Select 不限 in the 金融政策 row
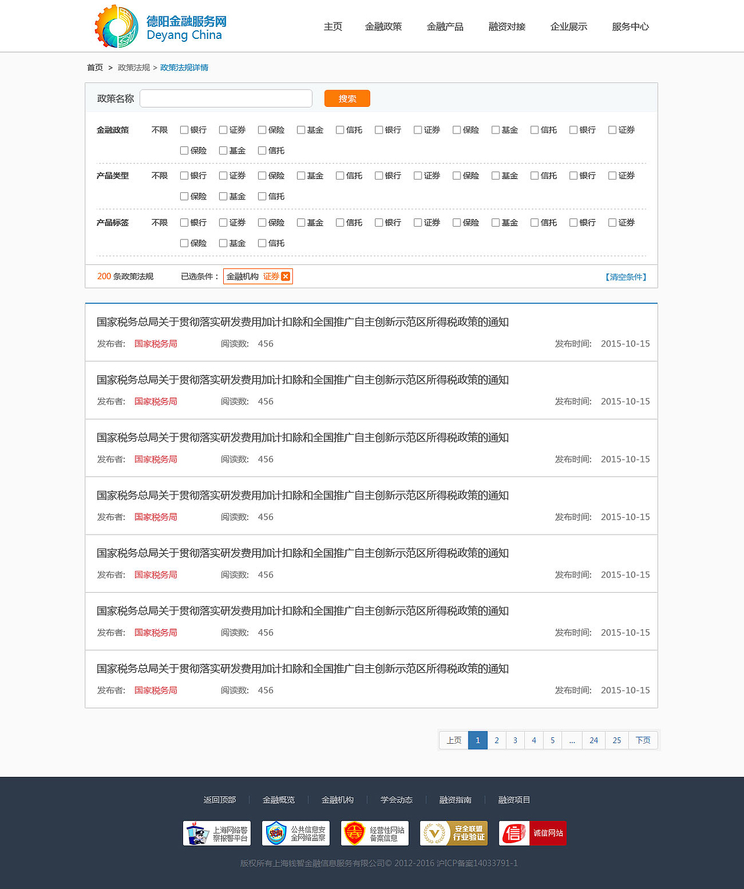 tap(159, 130)
